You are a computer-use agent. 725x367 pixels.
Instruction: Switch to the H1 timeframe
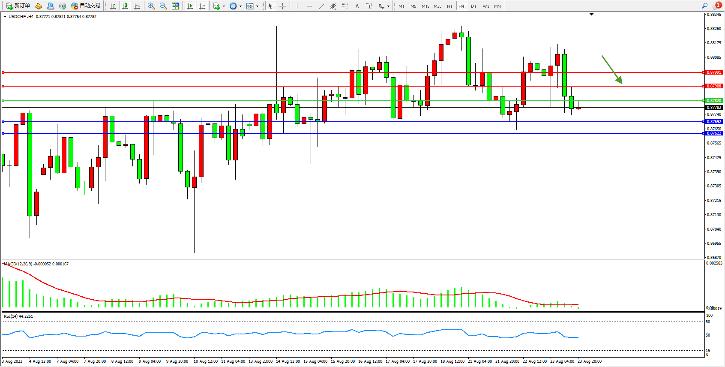pos(449,6)
